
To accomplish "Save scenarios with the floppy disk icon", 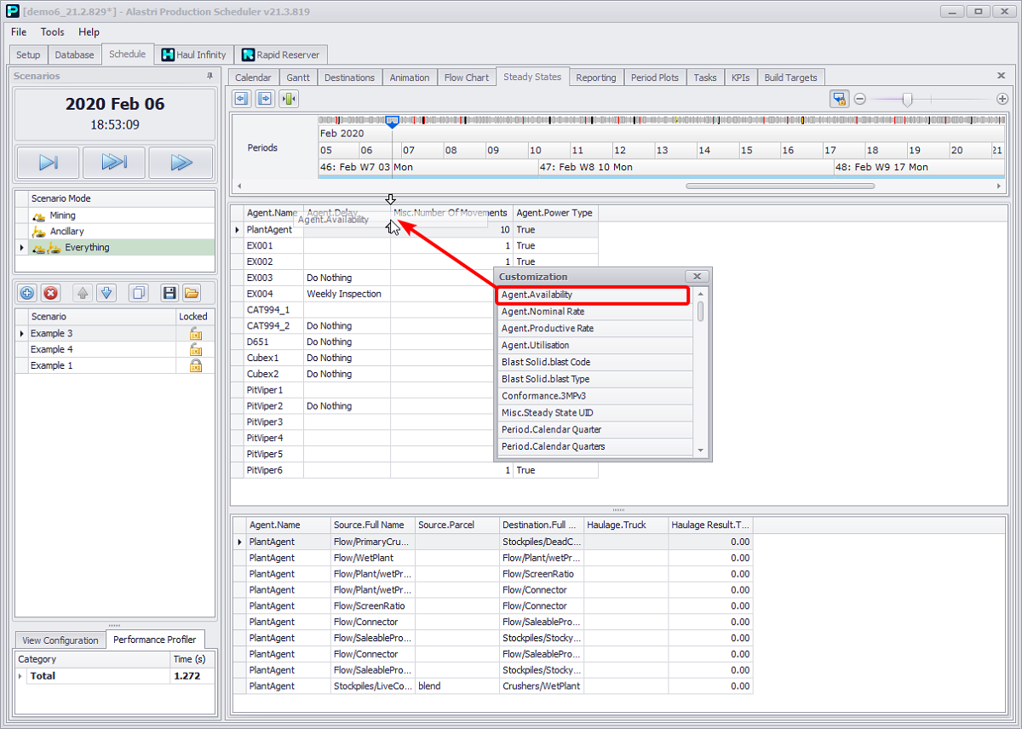I will click(x=169, y=293).
